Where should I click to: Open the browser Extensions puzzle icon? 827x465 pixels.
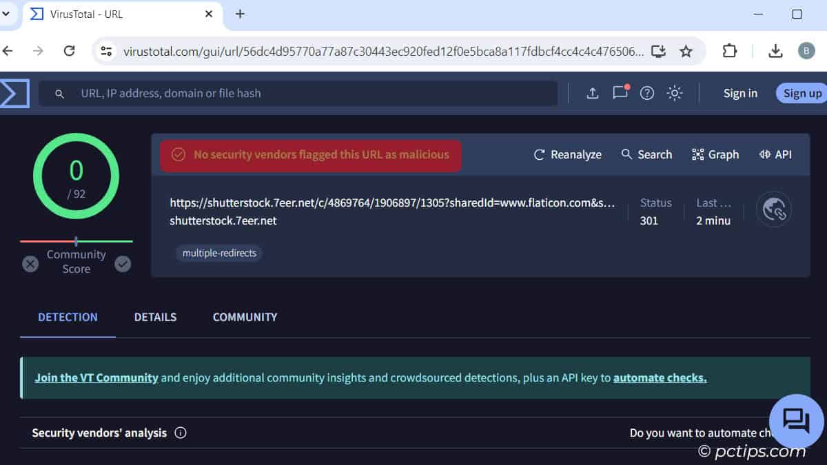(729, 51)
